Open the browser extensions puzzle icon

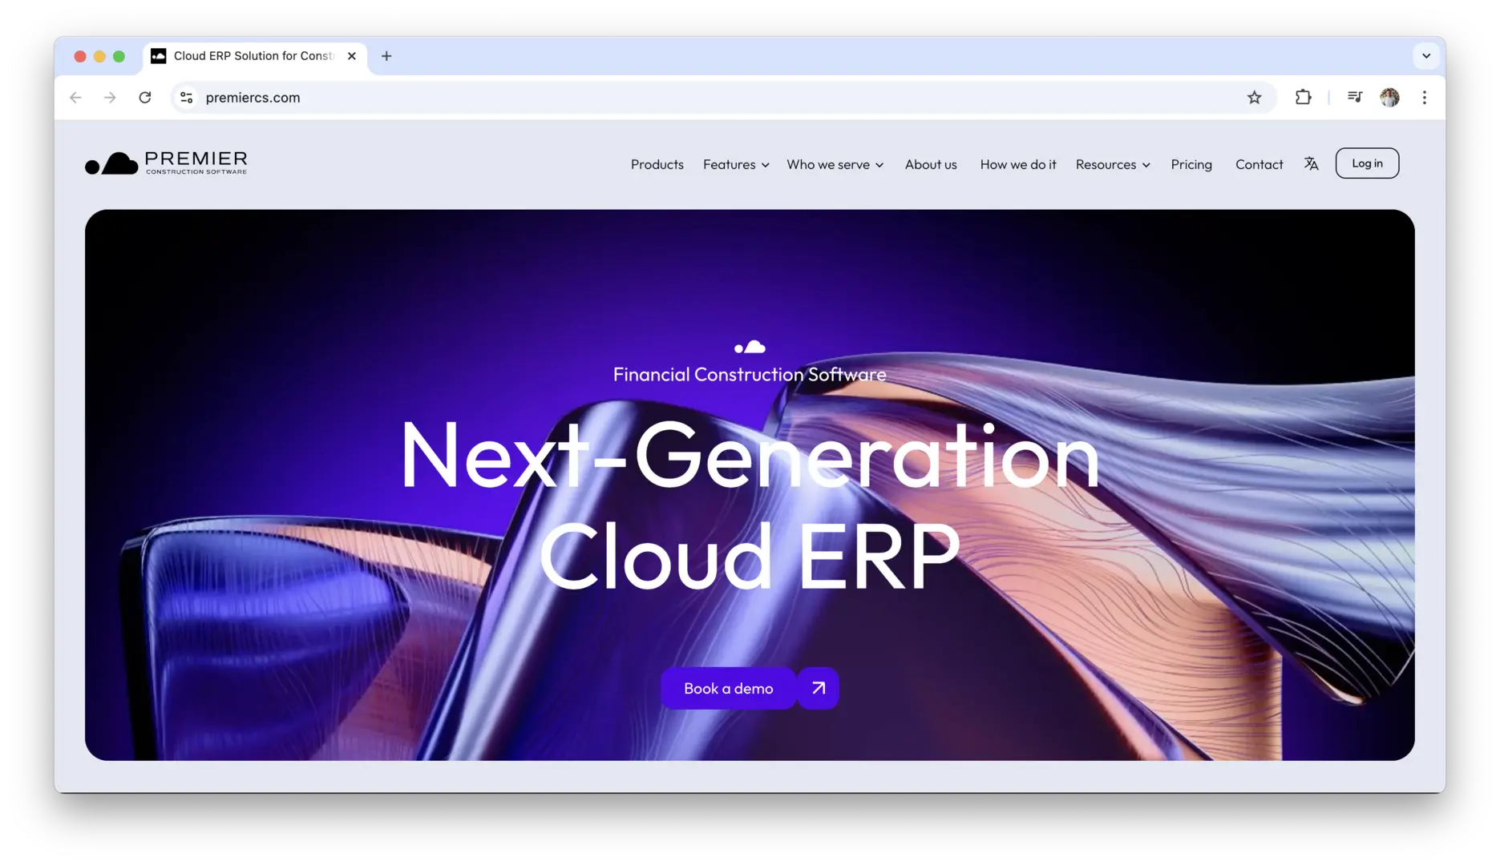coord(1303,98)
